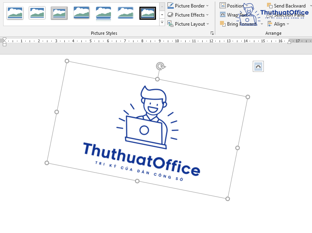This screenshot has height=233, width=312.
Task: Open the Align dropdown
Action: pyautogui.click(x=278, y=24)
